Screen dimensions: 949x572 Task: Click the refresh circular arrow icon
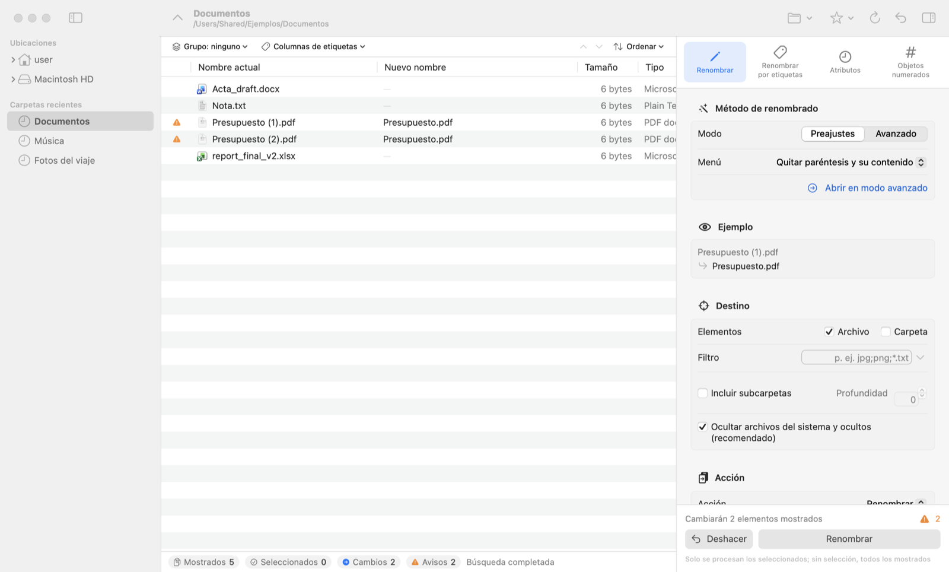pyautogui.click(x=875, y=18)
